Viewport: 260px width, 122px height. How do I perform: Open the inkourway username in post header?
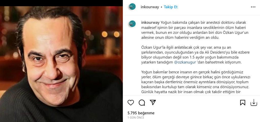(150, 7)
